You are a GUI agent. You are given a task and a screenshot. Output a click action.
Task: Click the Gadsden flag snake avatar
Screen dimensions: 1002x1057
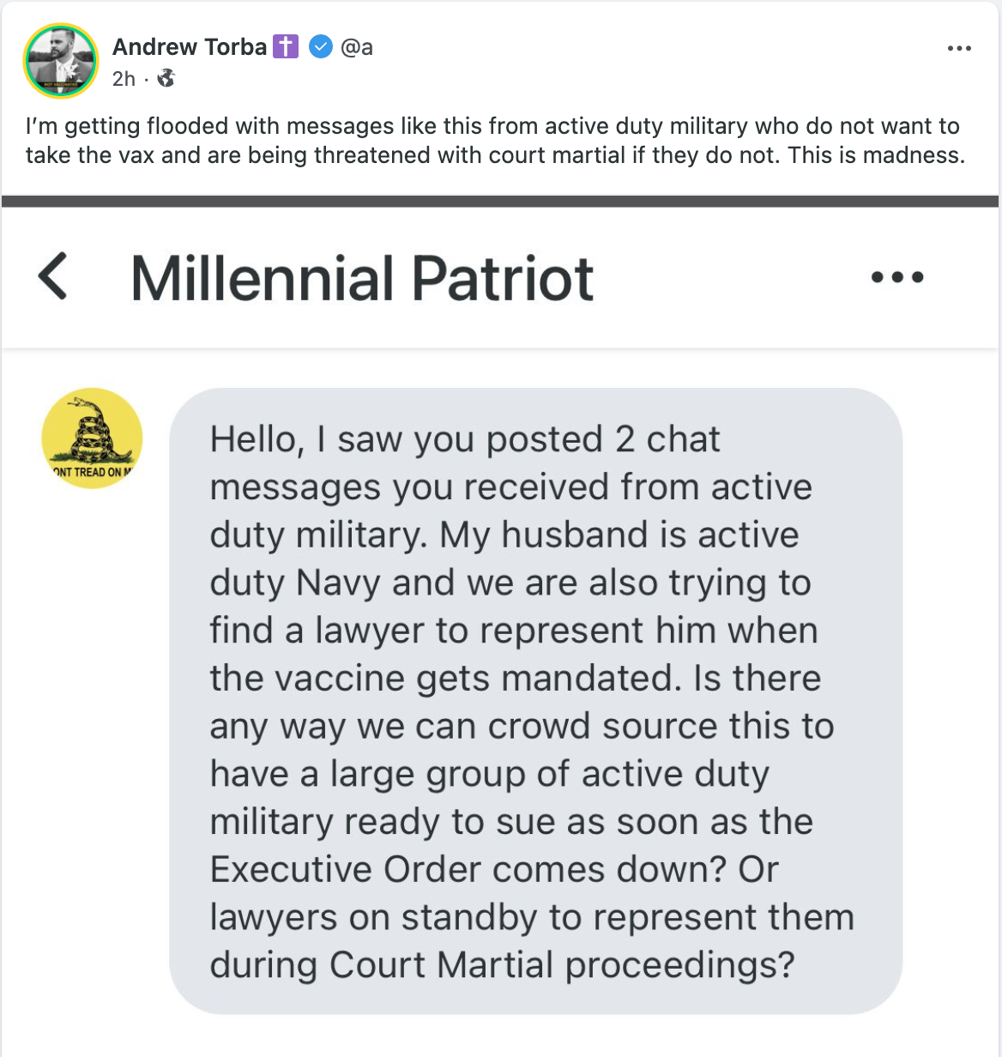pyautogui.click(x=92, y=438)
